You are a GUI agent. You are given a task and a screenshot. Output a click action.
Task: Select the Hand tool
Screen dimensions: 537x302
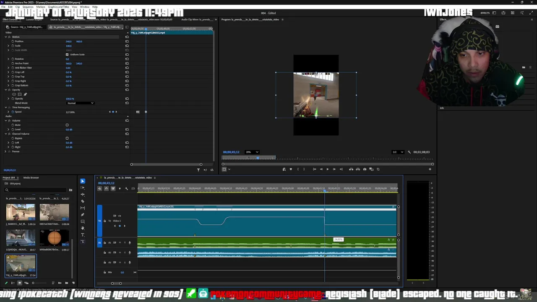(82, 228)
